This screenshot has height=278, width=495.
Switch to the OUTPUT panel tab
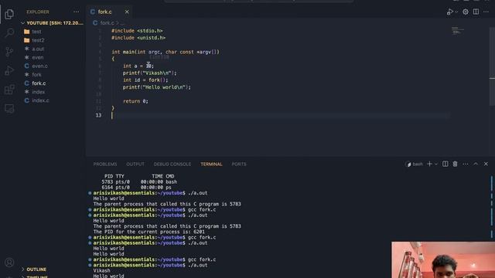[x=135, y=164]
